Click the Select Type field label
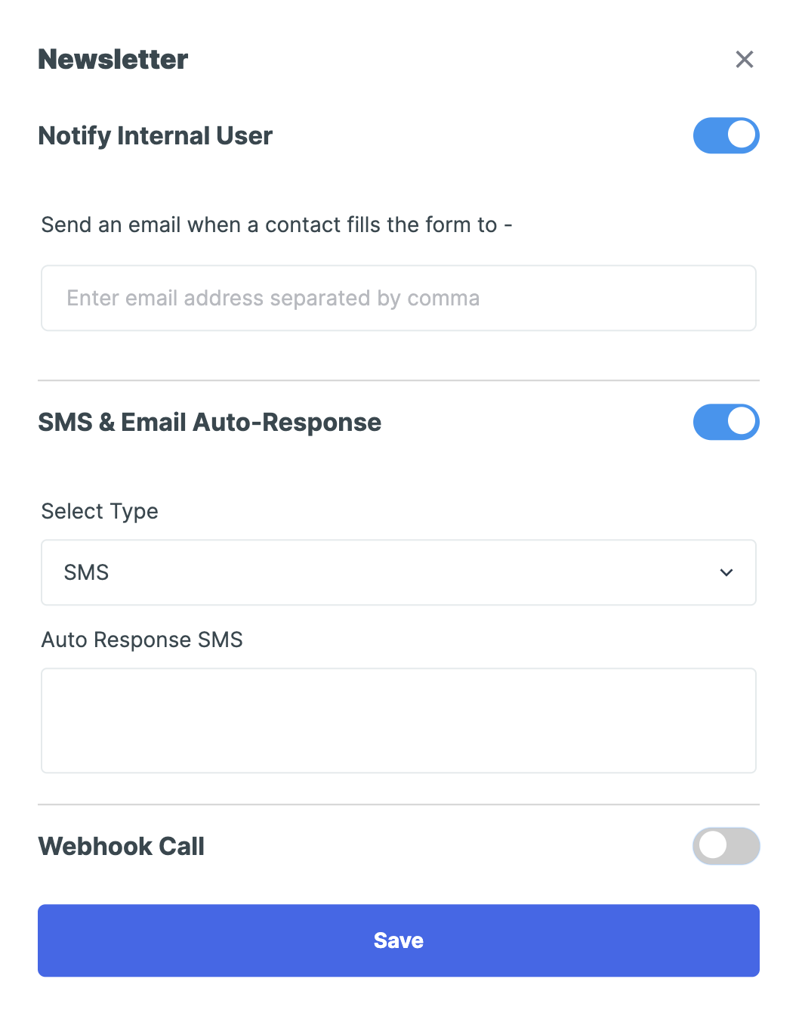 pos(100,512)
